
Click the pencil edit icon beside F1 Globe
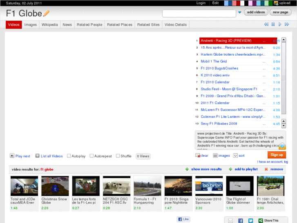click(x=46, y=13)
